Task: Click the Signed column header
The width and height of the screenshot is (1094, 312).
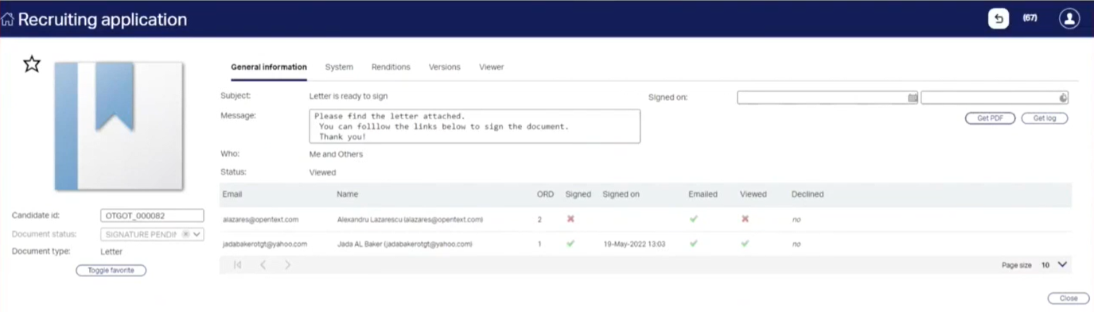Action: 578,194
